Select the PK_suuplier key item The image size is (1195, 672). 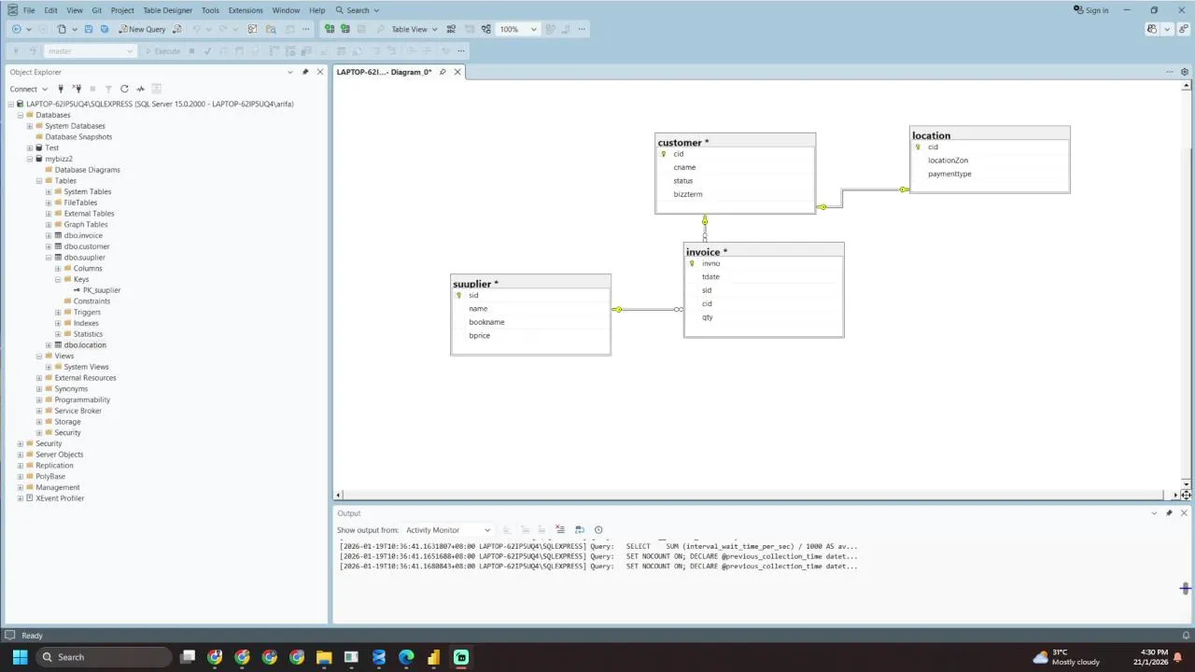point(101,290)
